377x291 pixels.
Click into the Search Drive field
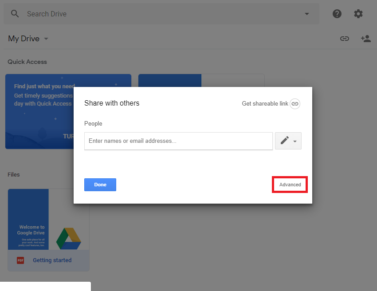[x=160, y=14]
